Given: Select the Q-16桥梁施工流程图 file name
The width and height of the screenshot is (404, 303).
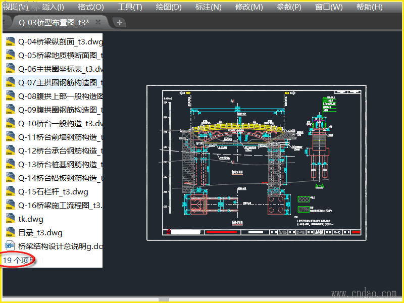Looking at the screenshot, I should tap(60, 205).
